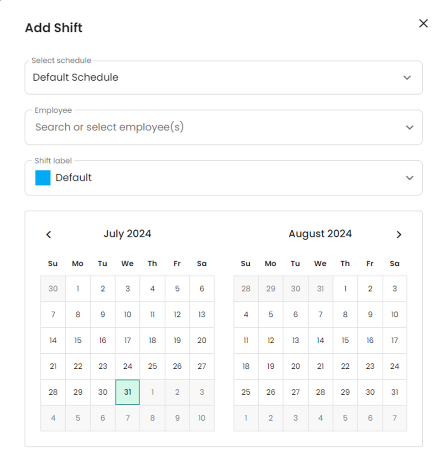Select July 14 in the calendar
Screen dimensions: 445x449
click(x=52, y=341)
